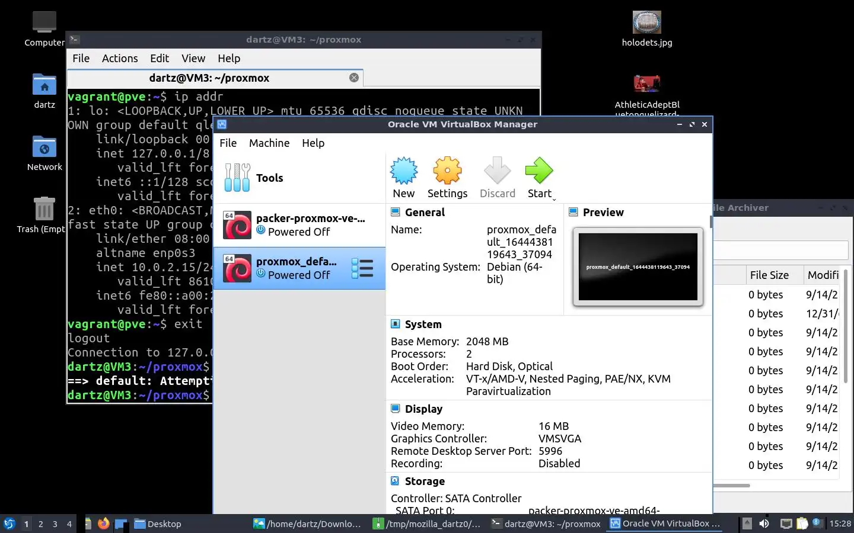Click the General section header
Image resolution: width=854 pixels, height=533 pixels.
click(425, 212)
